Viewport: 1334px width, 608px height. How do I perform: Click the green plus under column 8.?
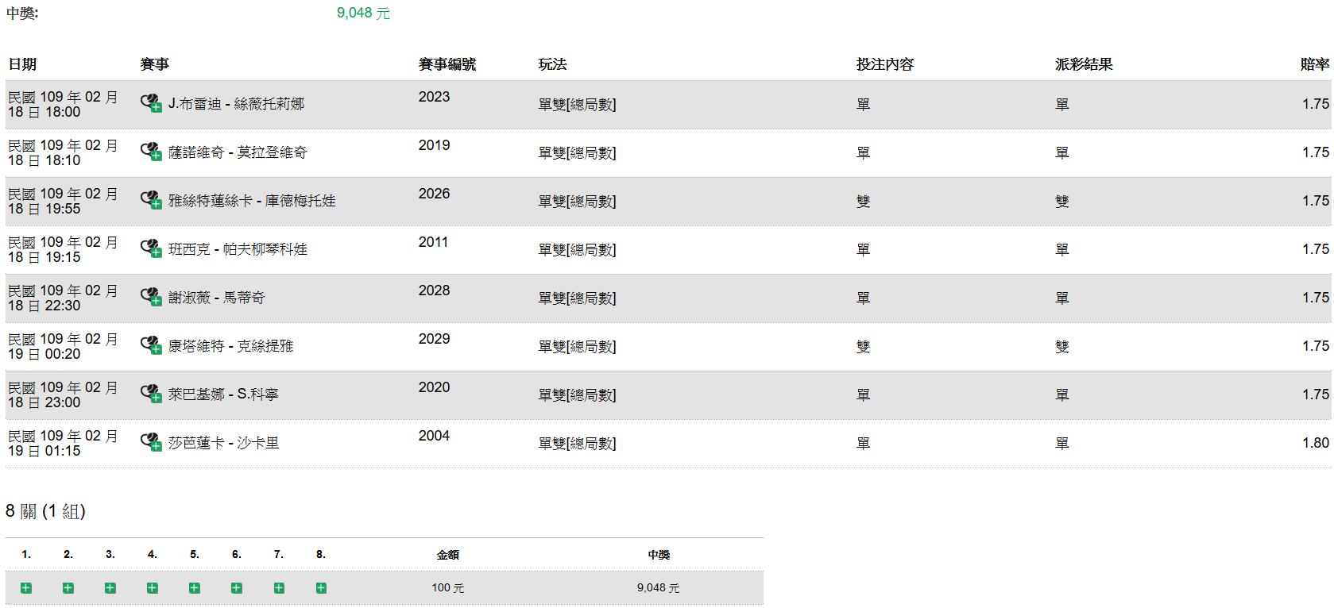pyautogui.click(x=321, y=588)
